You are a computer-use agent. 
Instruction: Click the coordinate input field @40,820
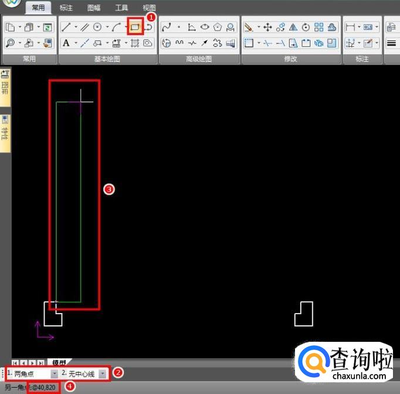[43, 388]
